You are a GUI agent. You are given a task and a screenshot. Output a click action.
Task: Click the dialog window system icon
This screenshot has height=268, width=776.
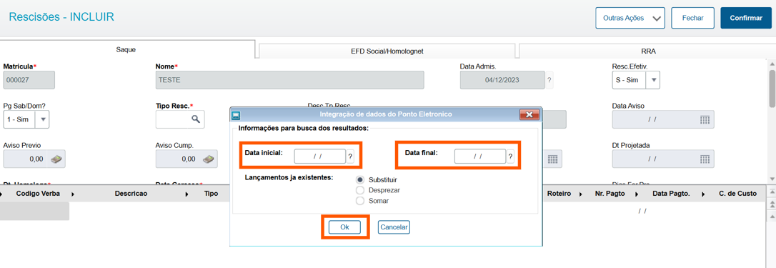coord(237,115)
